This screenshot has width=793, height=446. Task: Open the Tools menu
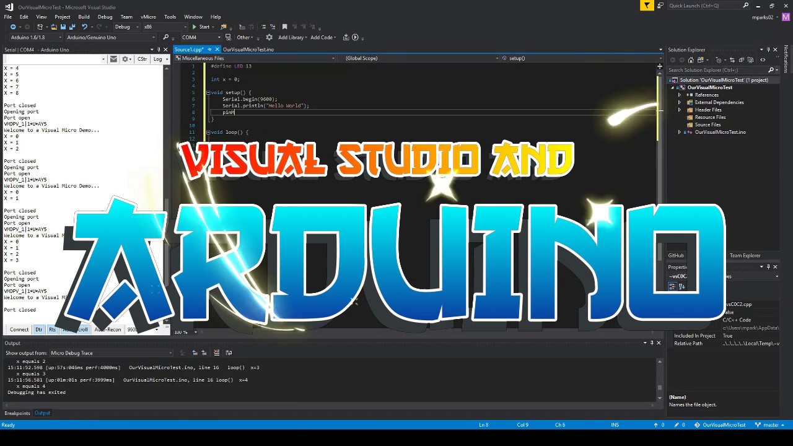170,17
